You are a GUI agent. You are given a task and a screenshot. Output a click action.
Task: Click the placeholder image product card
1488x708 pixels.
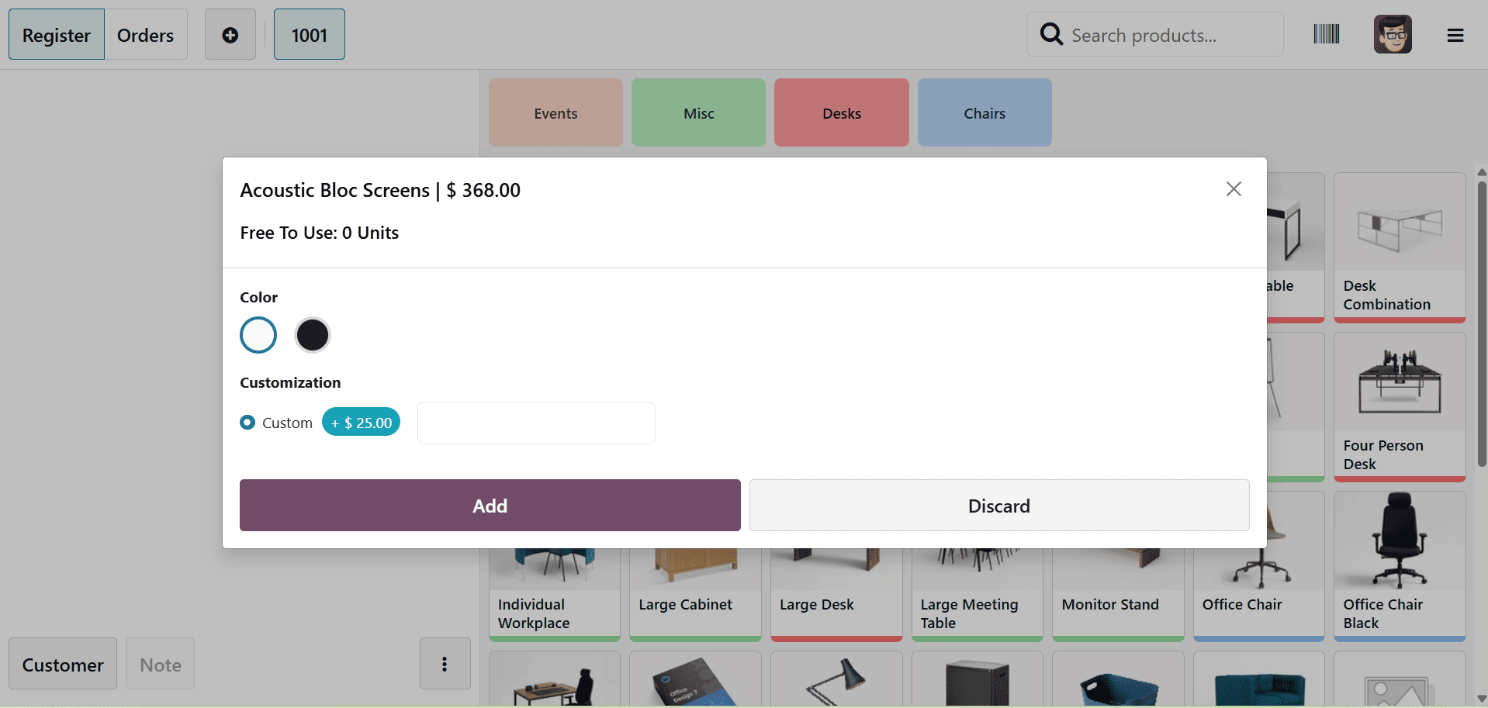click(x=1400, y=679)
